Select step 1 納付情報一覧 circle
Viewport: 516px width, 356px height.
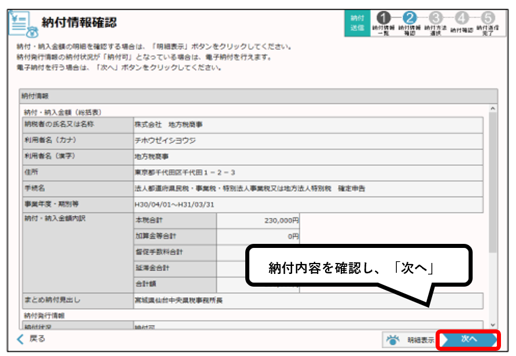coord(383,17)
